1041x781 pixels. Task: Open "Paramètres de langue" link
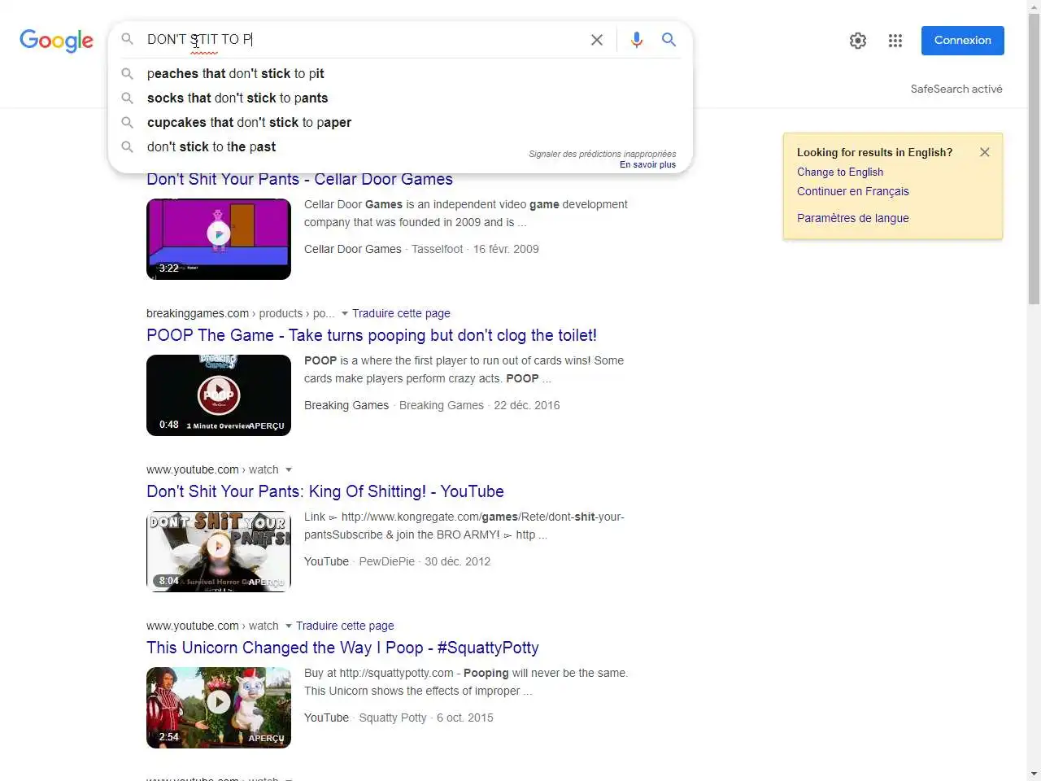pos(853,218)
